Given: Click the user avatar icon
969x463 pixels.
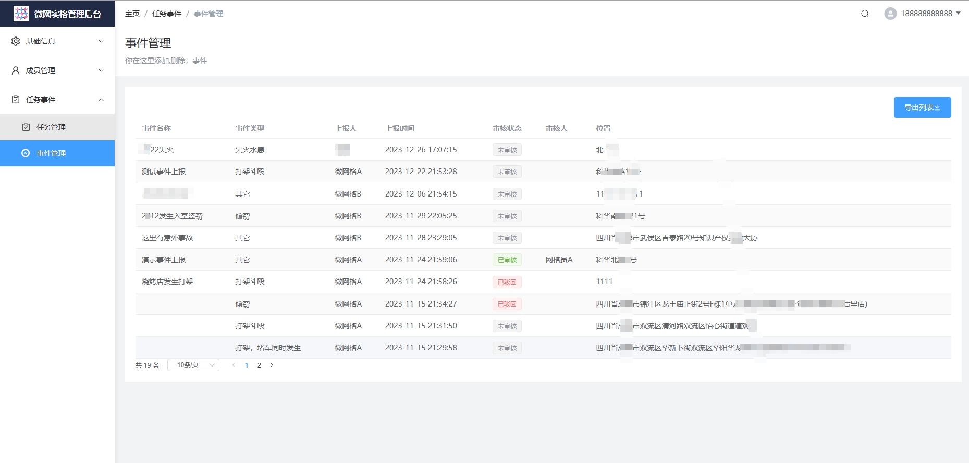Looking at the screenshot, I should 890,14.
